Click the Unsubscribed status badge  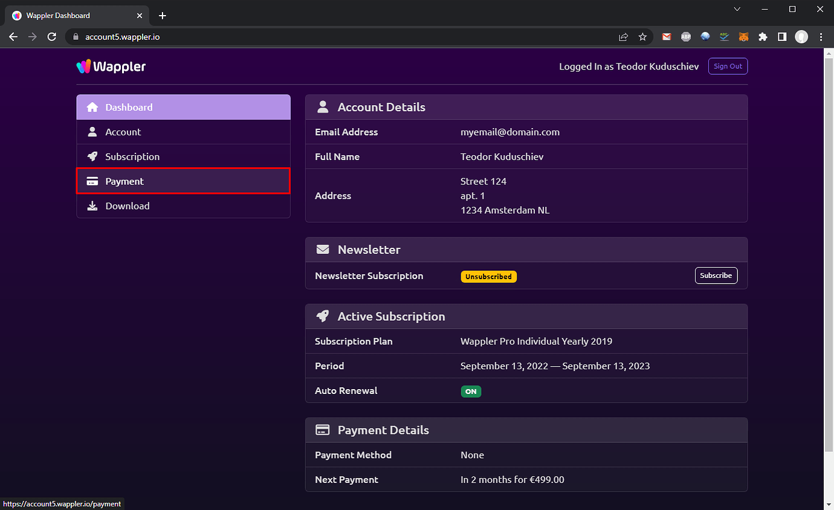[488, 276]
